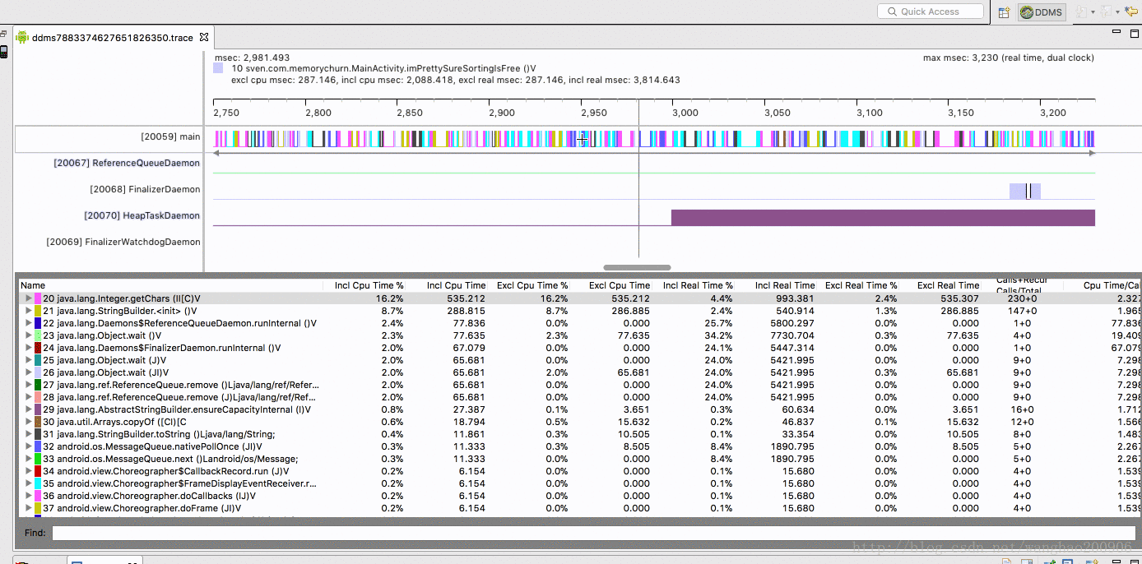Expand the 30 java.util.Arrays.copyOf row
This screenshot has width=1142, height=564.
pyautogui.click(x=28, y=422)
